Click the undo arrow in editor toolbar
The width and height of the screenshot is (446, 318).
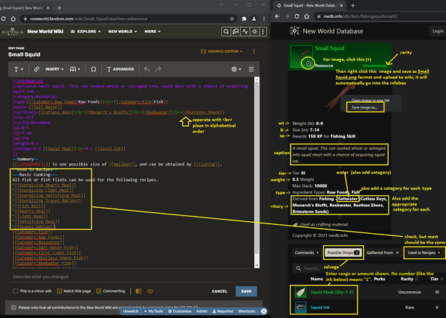(x=147, y=69)
